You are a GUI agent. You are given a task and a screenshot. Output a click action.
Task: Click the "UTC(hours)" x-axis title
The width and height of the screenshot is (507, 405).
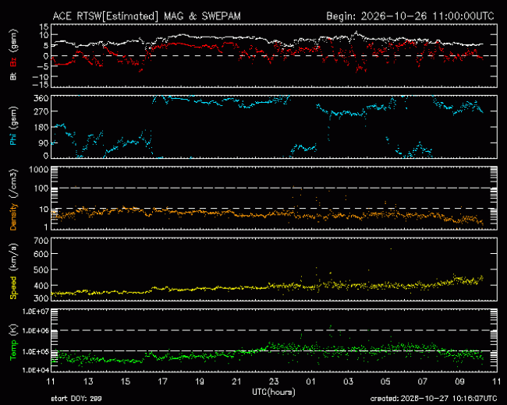[274, 392]
